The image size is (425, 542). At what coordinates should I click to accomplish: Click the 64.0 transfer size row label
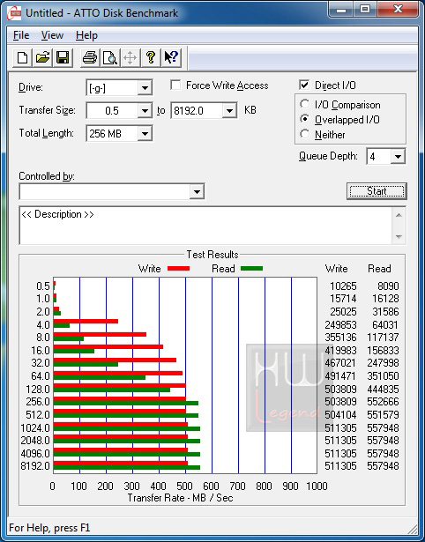tap(41, 375)
